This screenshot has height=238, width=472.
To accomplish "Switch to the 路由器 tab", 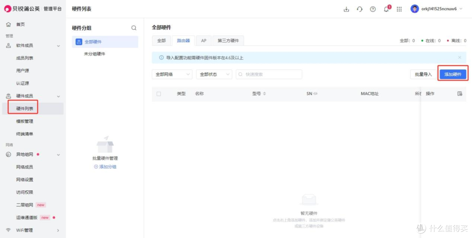I will tap(183, 41).
